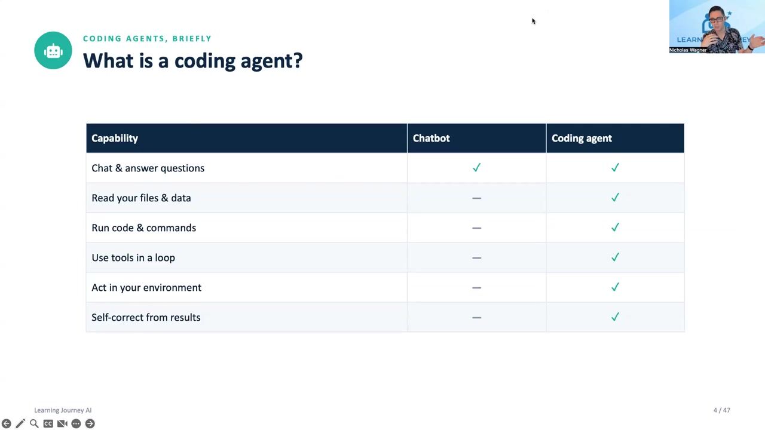Image resolution: width=765 pixels, height=430 pixels.
Task: Select 'Run code & commands' text
Action: [x=143, y=228]
